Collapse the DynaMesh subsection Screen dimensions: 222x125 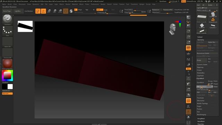click(x=200, y=78)
